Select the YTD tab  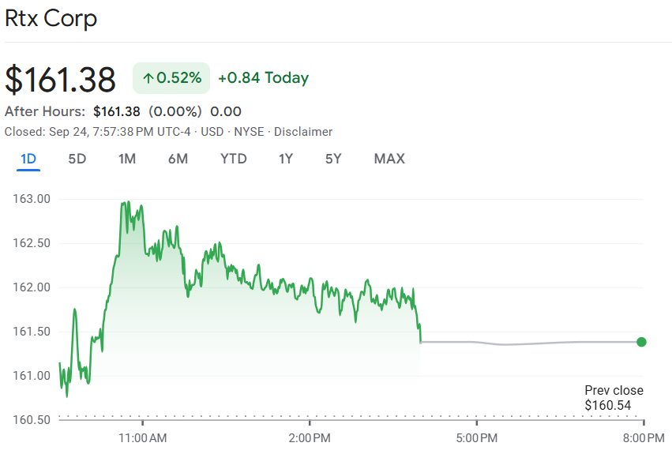coord(233,159)
